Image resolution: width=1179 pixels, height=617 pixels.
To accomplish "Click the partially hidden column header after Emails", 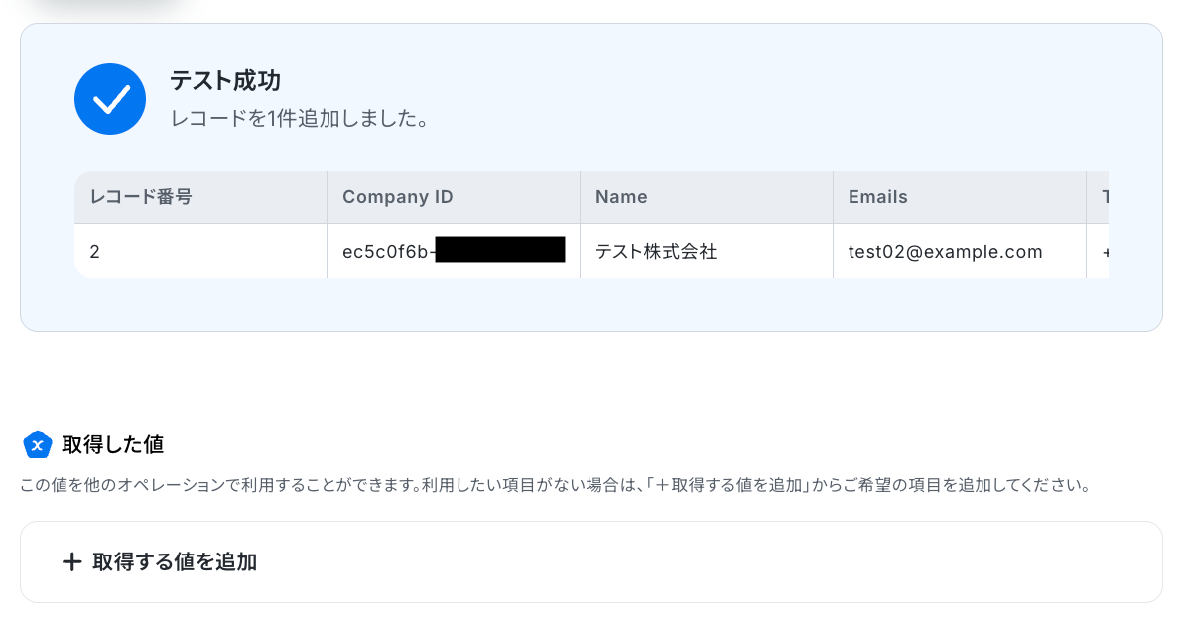I will click(x=1098, y=197).
